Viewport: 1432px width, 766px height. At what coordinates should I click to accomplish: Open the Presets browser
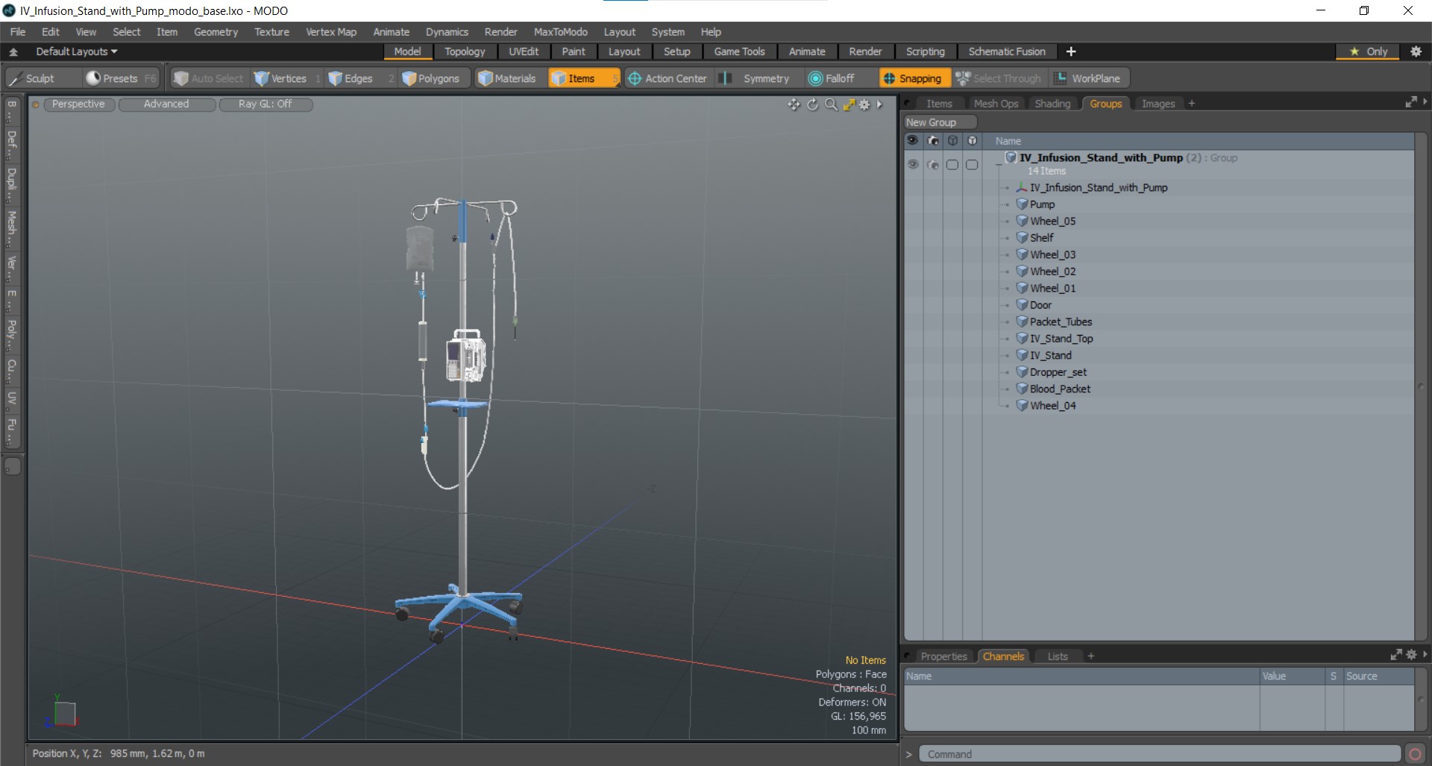point(121,78)
